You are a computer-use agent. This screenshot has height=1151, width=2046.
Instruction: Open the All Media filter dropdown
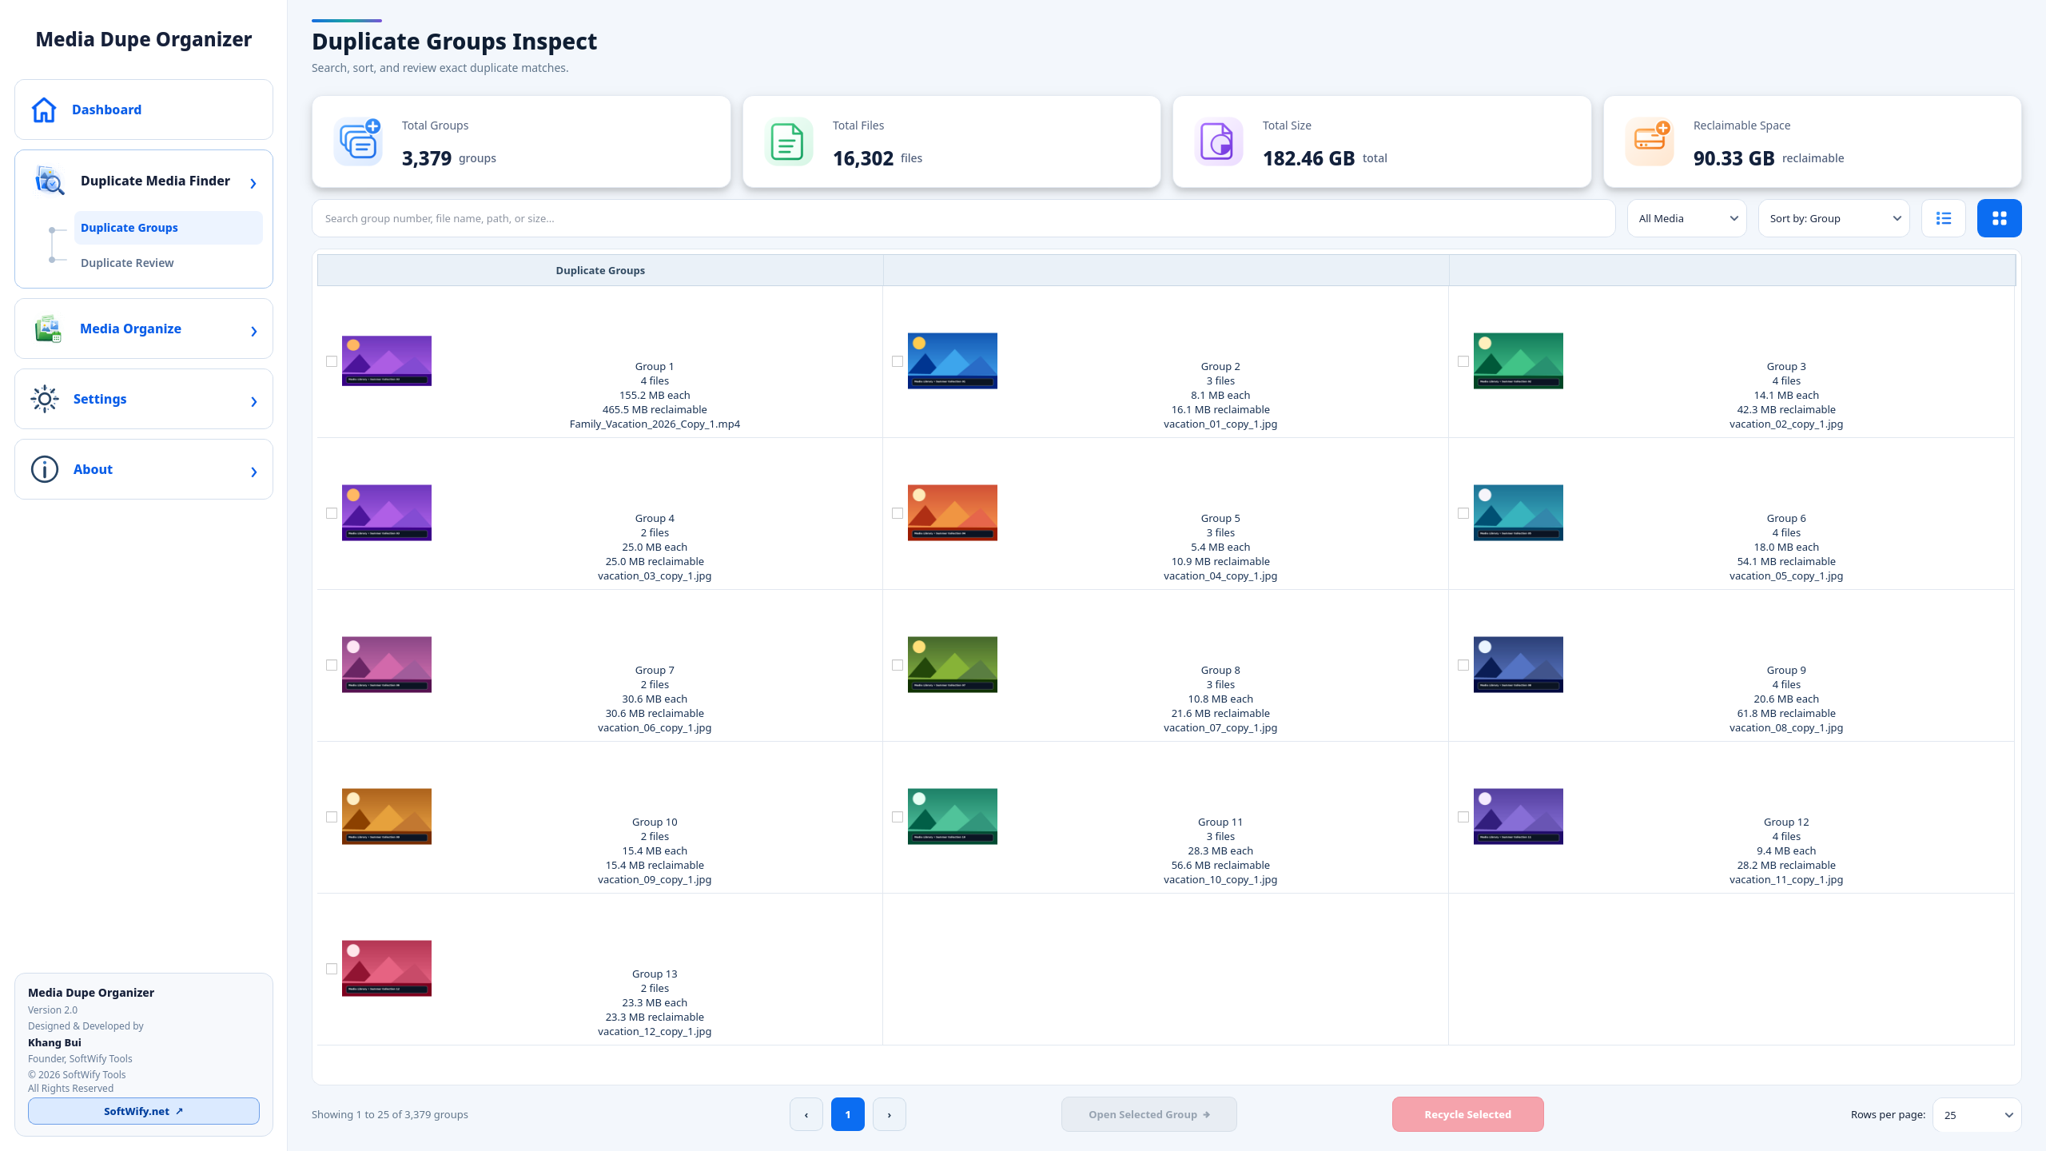1687,218
